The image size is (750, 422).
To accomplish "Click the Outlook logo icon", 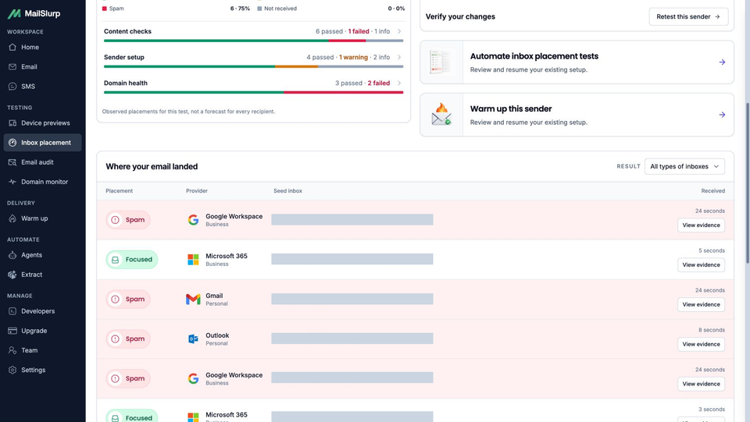I will (193, 339).
